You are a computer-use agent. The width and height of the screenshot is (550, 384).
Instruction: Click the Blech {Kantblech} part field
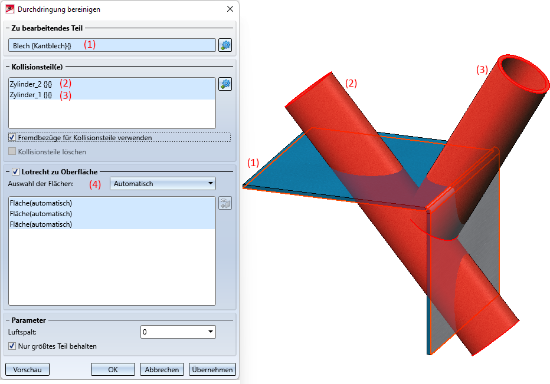[112, 45]
